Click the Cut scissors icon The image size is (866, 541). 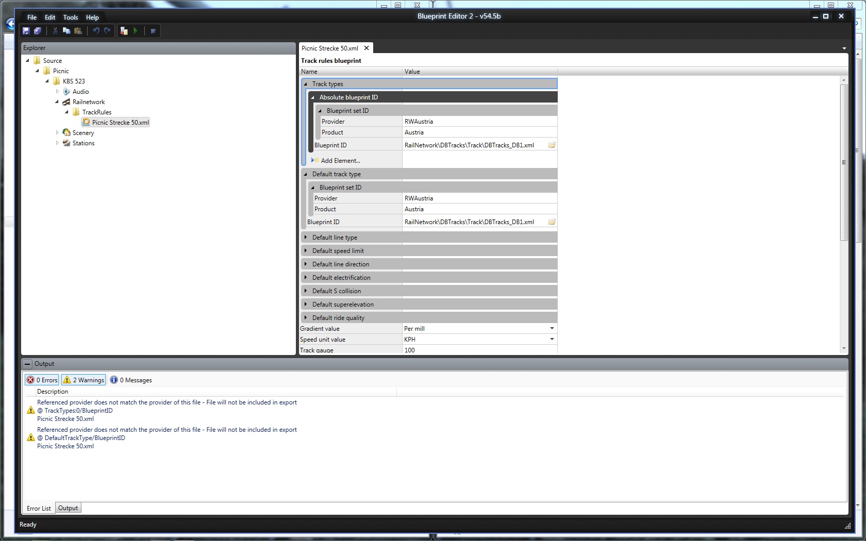pyautogui.click(x=55, y=31)
